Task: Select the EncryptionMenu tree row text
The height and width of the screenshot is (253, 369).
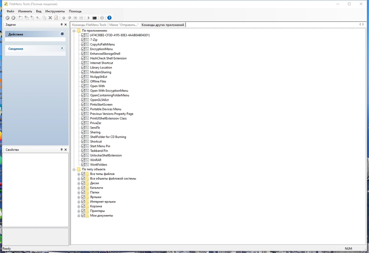Action: (x=101, y=49)
